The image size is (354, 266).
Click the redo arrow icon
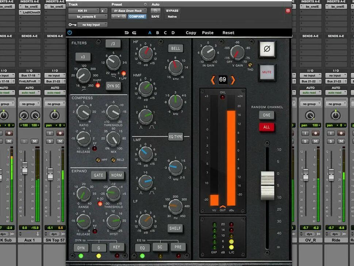[x=134, y=33]
